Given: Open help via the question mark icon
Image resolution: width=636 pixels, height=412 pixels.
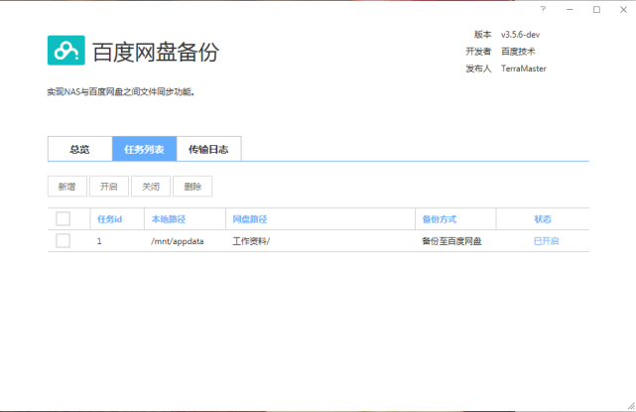Looking at the screenshot, I should click(x=543, y=9).
